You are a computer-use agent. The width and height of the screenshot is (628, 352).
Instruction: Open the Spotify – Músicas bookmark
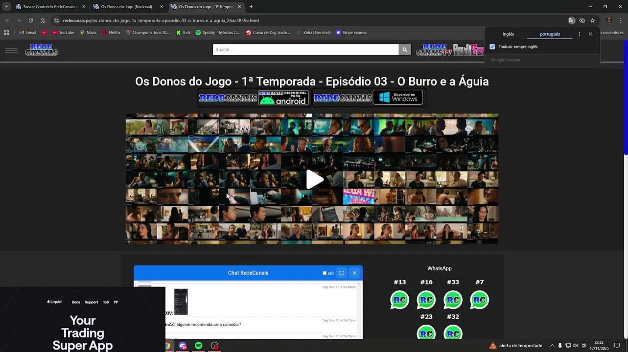point(217,33)
